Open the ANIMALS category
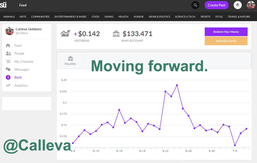The image size is (257, 163). pos(9,17)
